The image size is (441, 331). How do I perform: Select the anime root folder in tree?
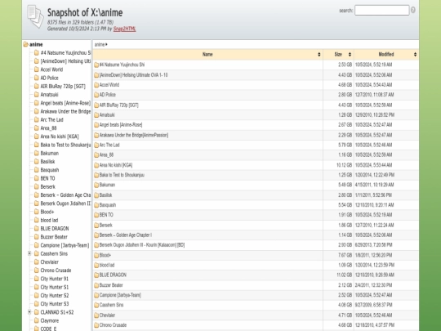(x=36, y=44)
